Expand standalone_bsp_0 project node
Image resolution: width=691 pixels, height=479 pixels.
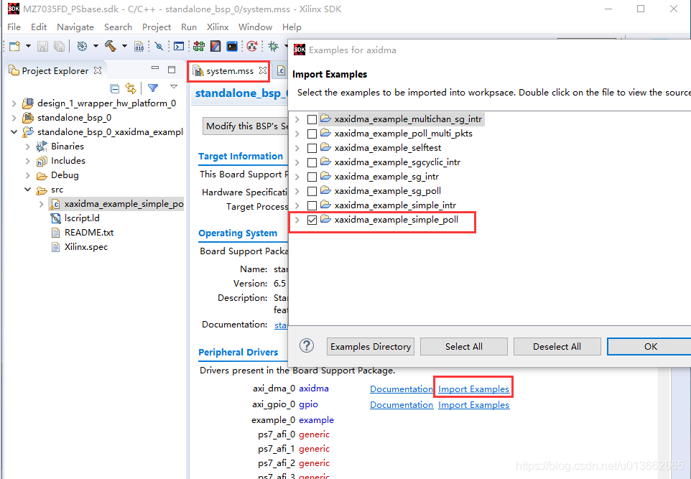(14, 118)
